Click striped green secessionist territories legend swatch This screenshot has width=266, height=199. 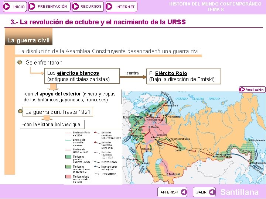click(x=68, y=167)
